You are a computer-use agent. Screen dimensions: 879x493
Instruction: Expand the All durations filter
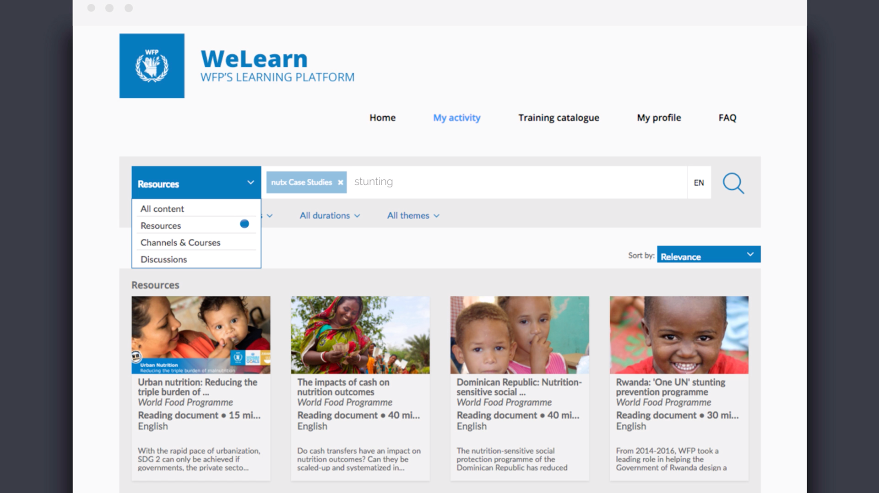[330, 215]
